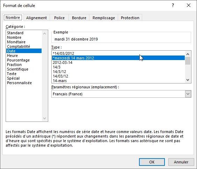Select date type *14/03/2012
This screenshot has width=197, height=169.
point(118,53)
